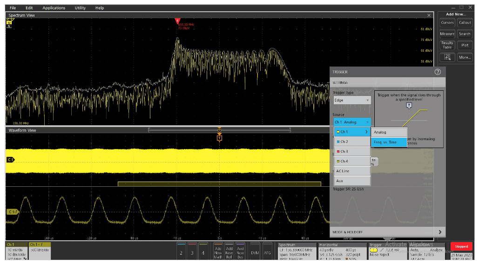
Task: Collapse the Source Ch 1 Analog dropdown
Action: coord(352,122)
